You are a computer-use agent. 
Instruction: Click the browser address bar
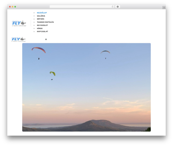tap(82, 7)
